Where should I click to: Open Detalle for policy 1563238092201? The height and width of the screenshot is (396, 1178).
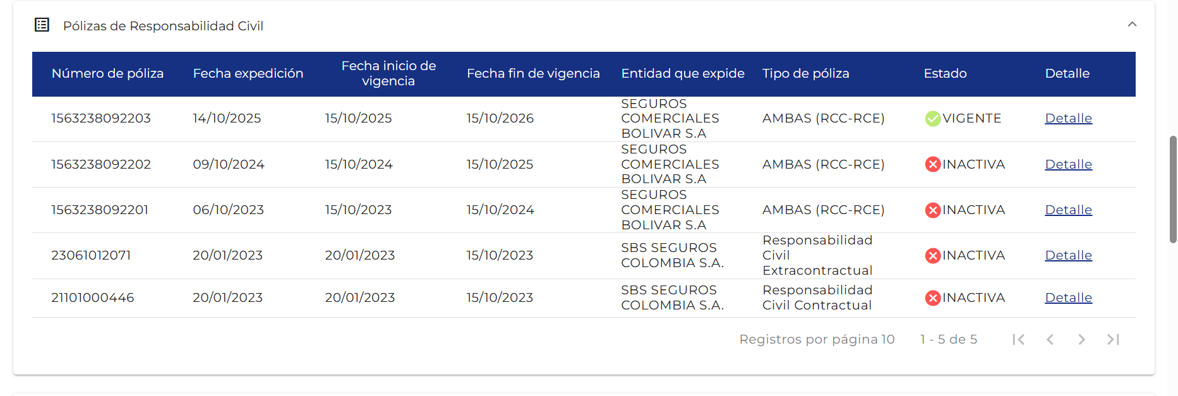tap(1068, 210)
